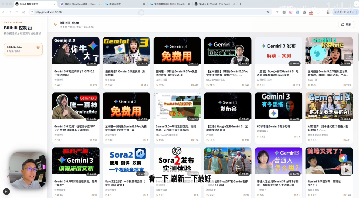Image resolution: width=359 pixels, height=198 pixels.
Task: Click the comment count icon showing 515
Action: 141,85
